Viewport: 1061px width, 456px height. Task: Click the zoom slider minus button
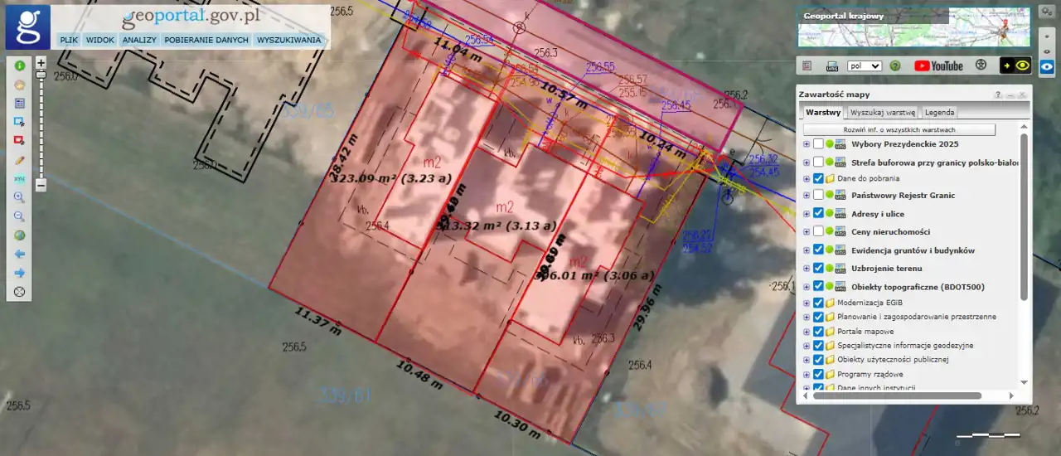pos(41,186)
